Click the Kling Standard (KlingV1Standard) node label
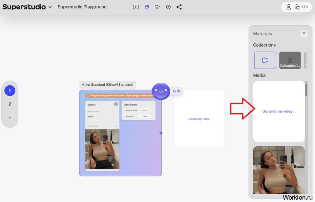The height and width of the screenshot is (202, 315). coord(108,85)
